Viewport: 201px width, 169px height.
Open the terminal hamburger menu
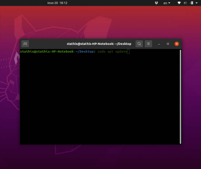tap(148, 44)
